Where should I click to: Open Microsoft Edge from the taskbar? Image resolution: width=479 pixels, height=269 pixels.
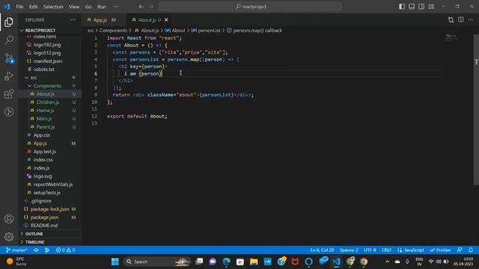226,262
